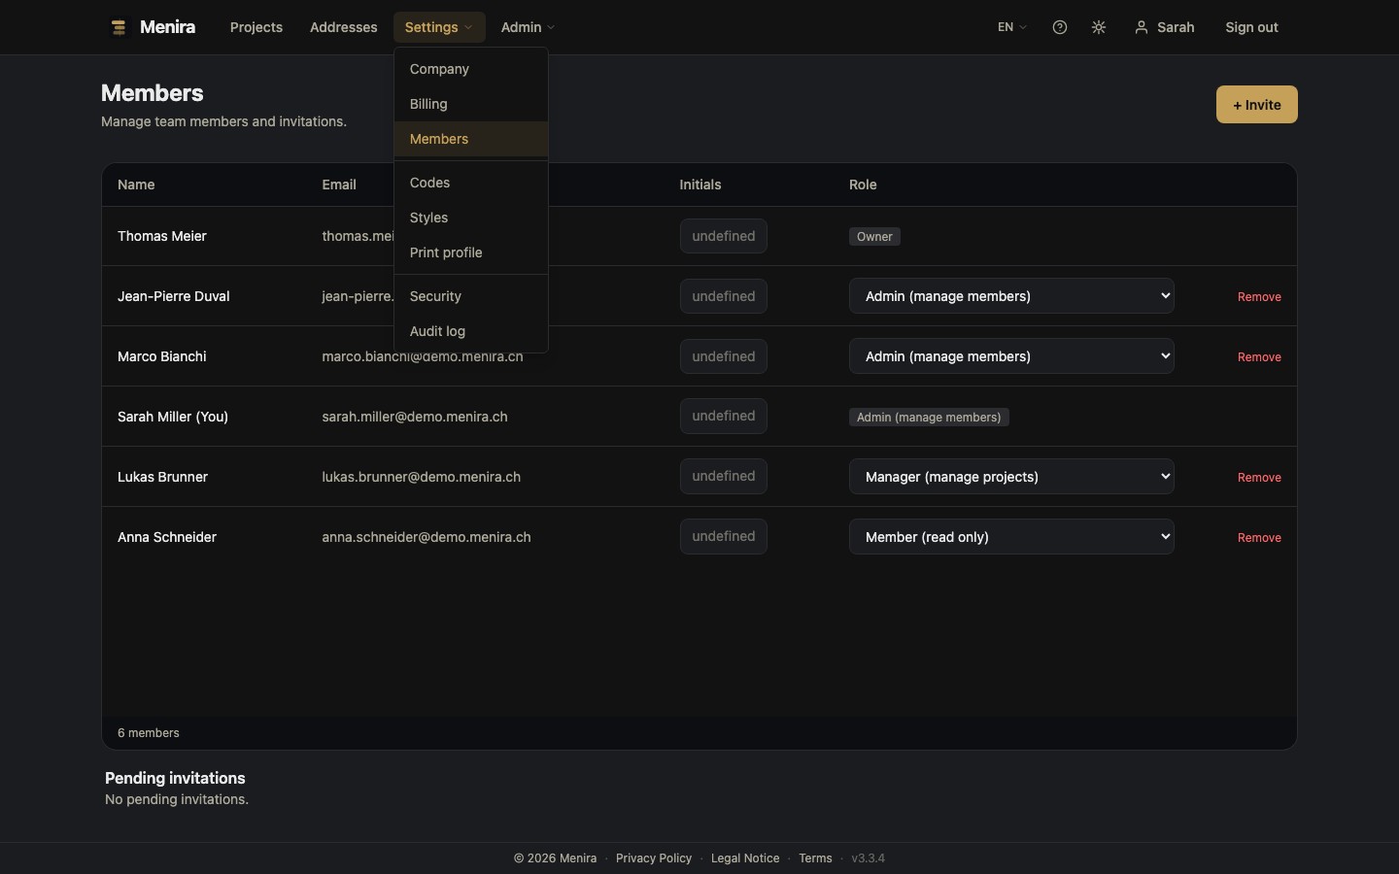The height and width of the screenshot is (874, 1399).
Task: Click the name Thomas Meier
Action: pyautogui.click(x=162, y=236)
